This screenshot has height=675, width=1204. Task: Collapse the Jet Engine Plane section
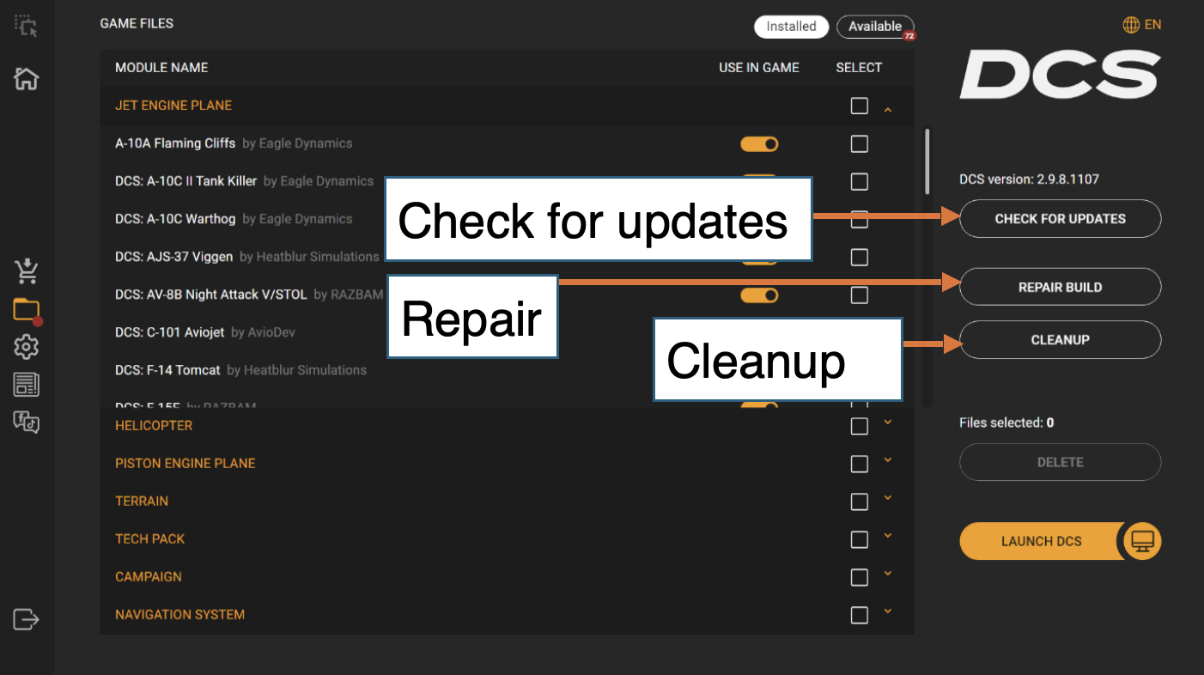coord(888,109)
